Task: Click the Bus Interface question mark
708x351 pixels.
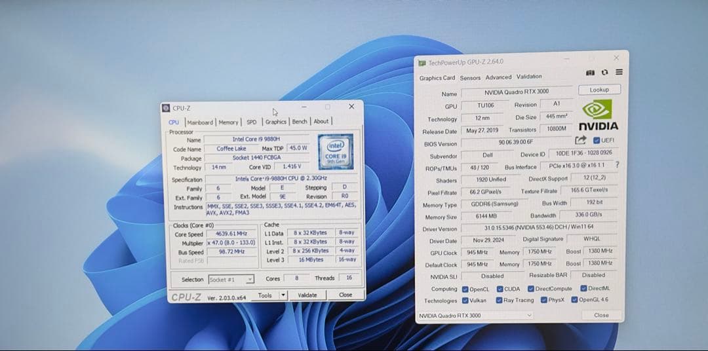Action: [618, 165]
